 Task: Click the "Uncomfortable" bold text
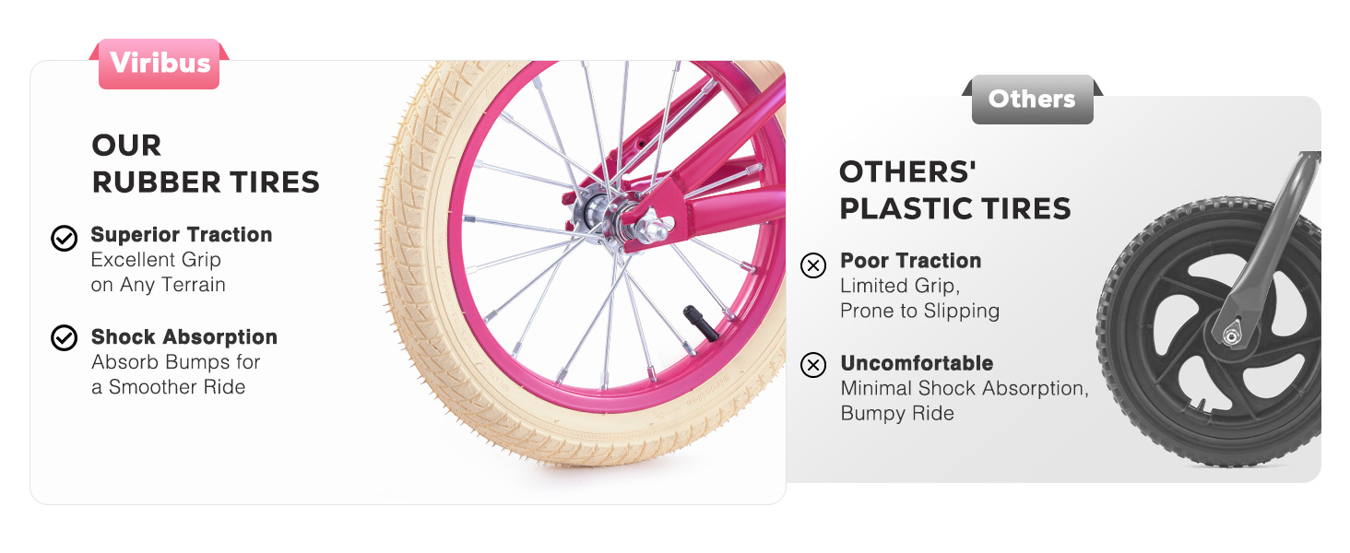[x=917, y=363]
